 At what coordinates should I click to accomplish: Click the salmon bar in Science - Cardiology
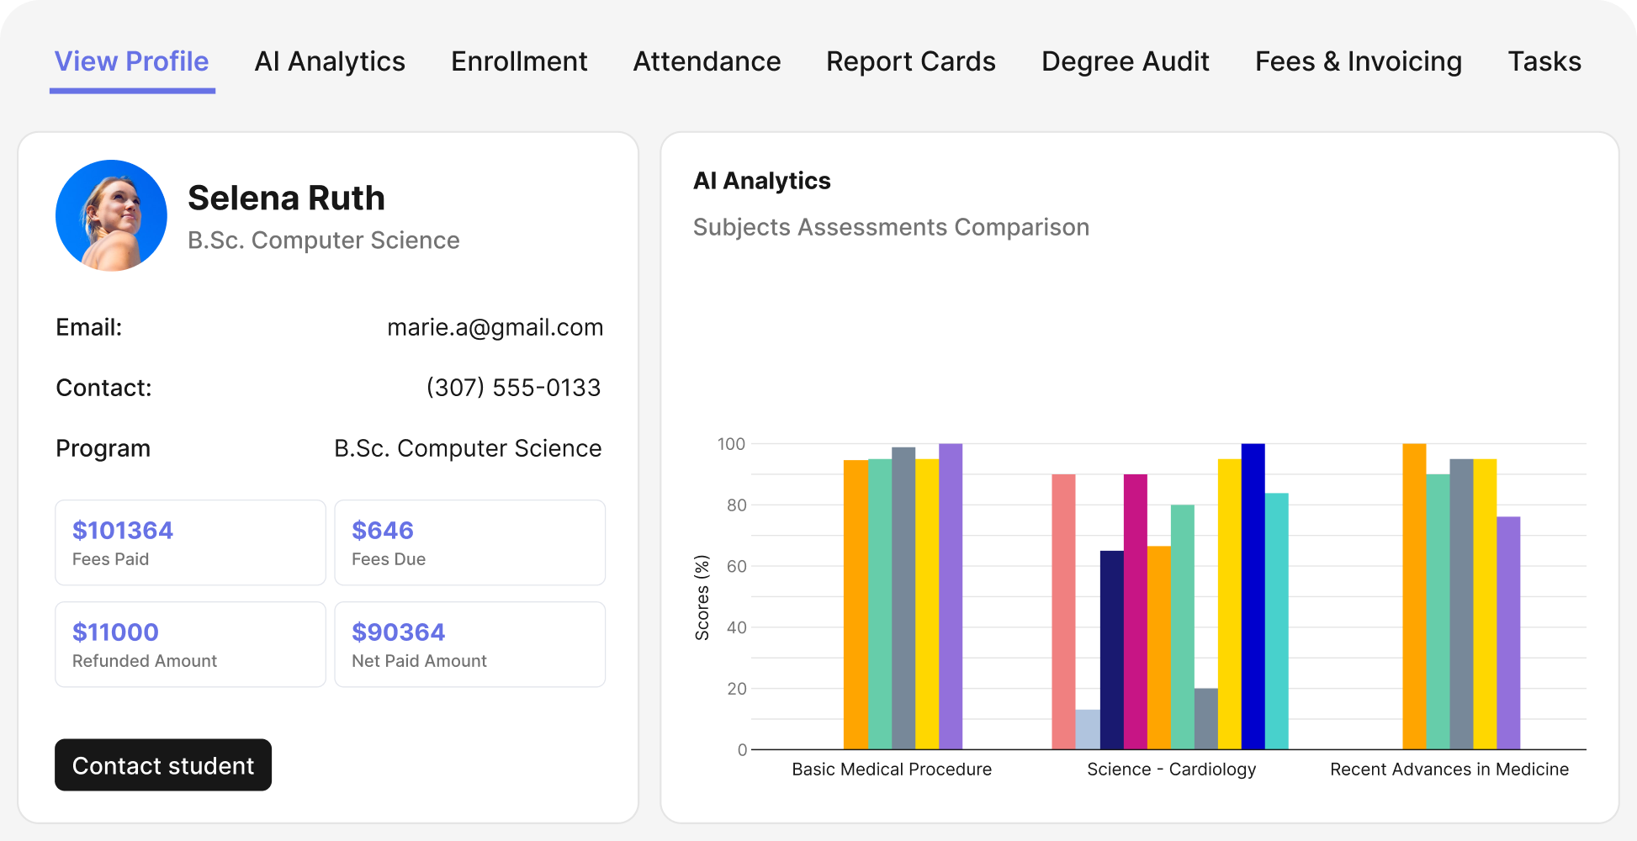pos(1063,611)
